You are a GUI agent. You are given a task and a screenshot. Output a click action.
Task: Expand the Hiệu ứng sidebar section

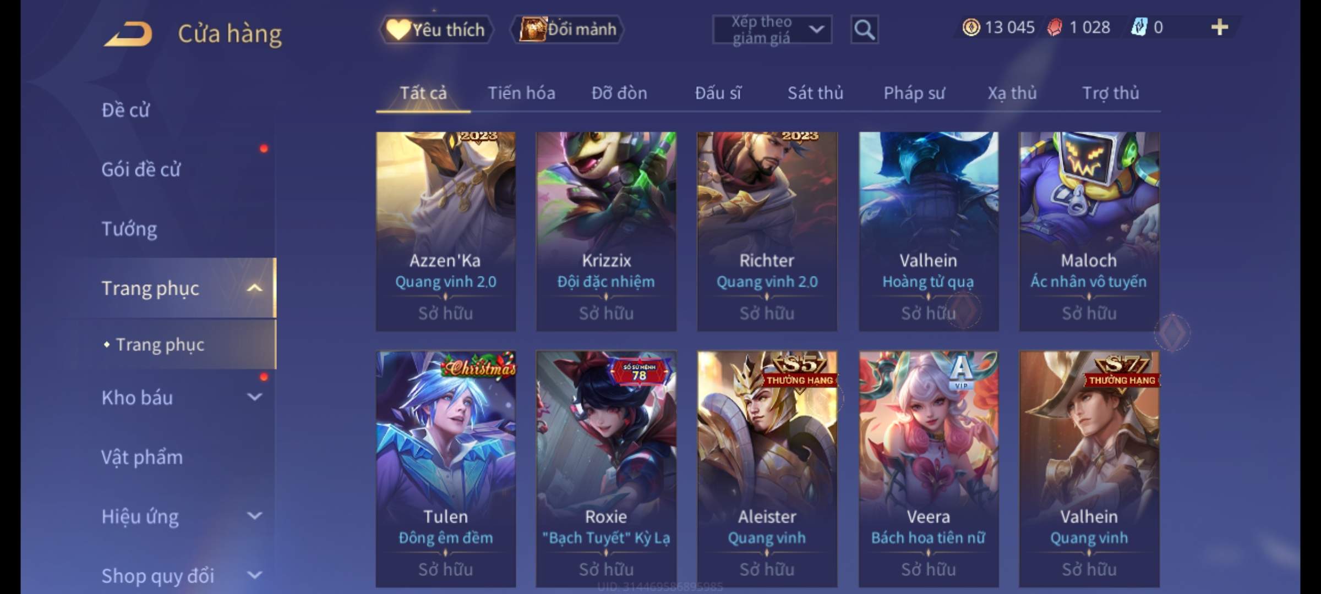[x=254, y=516]
